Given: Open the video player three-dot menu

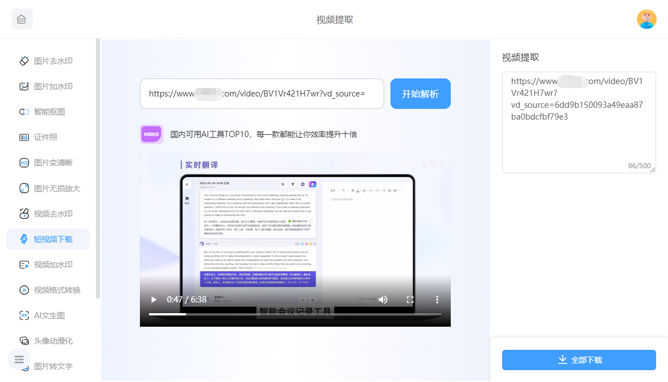Looking at the screenshot, I should coord(437,300).
